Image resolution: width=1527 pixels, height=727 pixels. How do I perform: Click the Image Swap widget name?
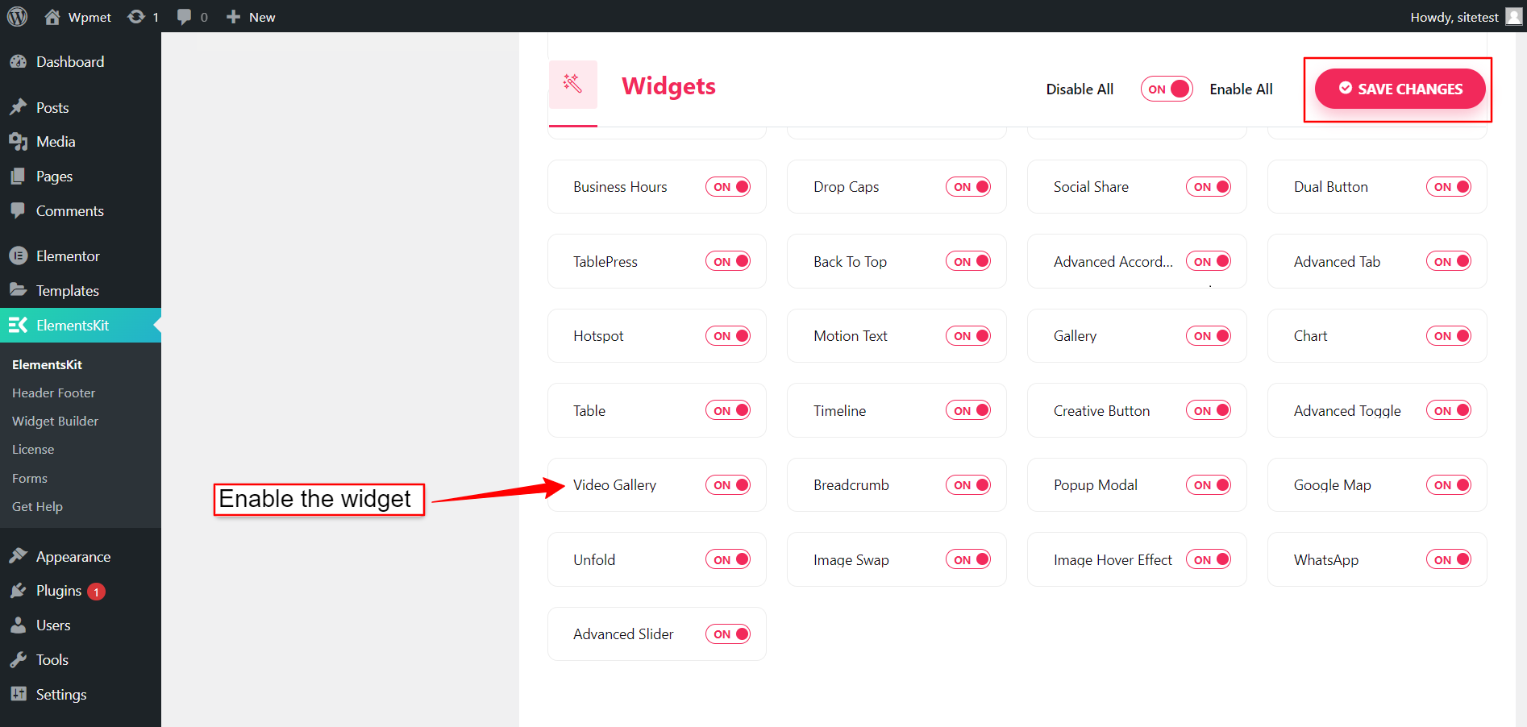coord(851,560)
